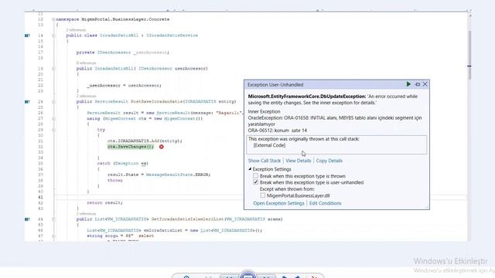495x278 pixels.
Task: Open Show Call Stack link
Action: click(265, 161)
